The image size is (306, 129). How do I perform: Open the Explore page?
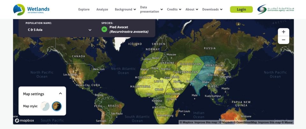pos(84,9)
